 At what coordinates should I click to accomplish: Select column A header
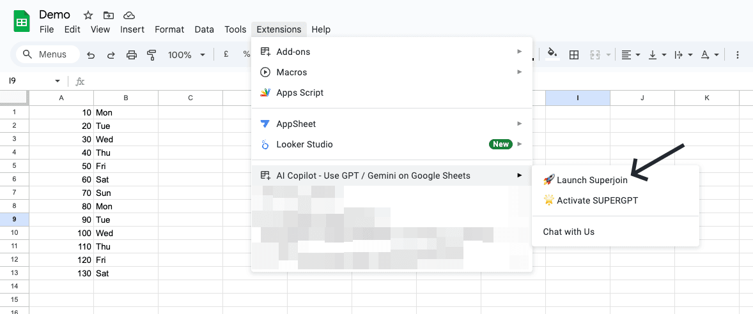(x=61, y=98)
